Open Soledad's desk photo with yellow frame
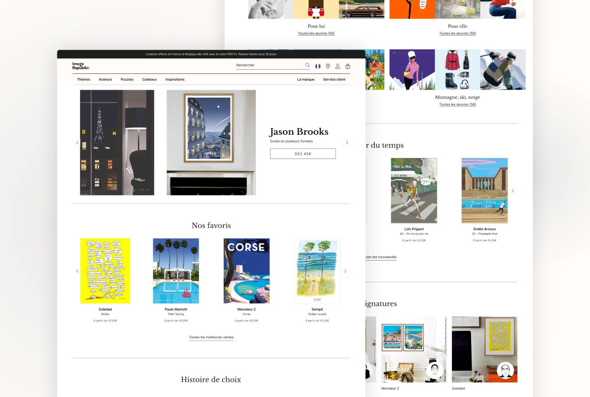 [x=484, y=349]
